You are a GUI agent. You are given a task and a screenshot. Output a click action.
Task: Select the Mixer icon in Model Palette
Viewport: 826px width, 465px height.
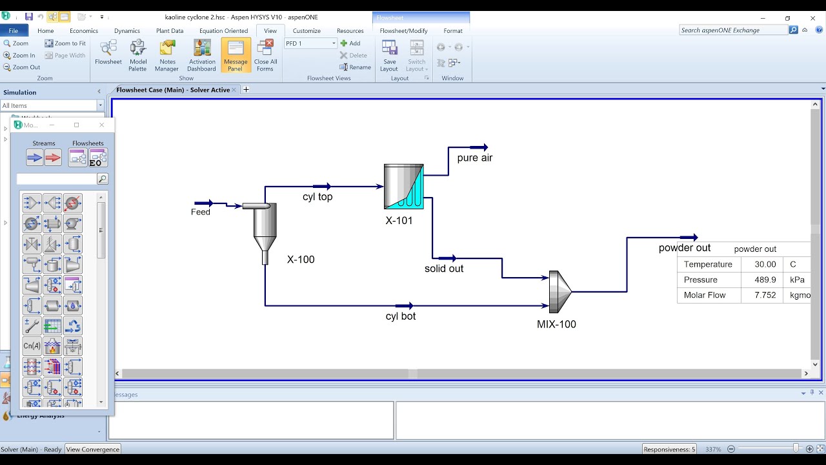(32, 203)
